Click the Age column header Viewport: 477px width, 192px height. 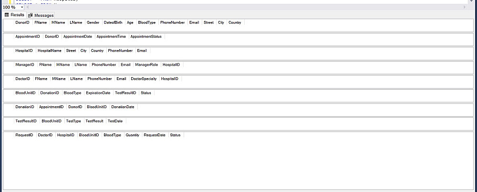coord(130,22)
